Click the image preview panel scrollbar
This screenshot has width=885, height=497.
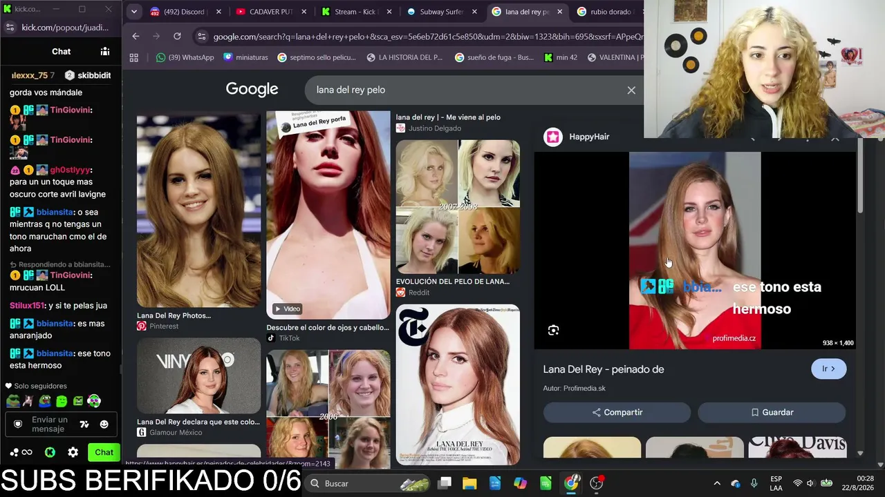tap(860, 176)
